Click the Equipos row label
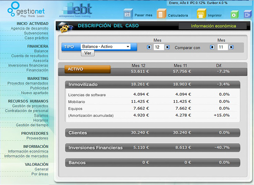 [x=75, y=109]
